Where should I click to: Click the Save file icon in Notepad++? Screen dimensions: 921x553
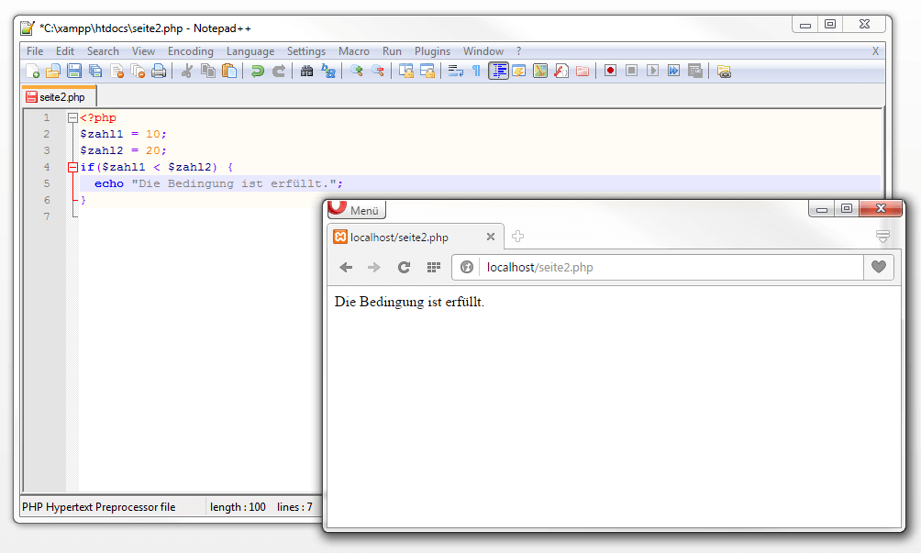point(74,71)
